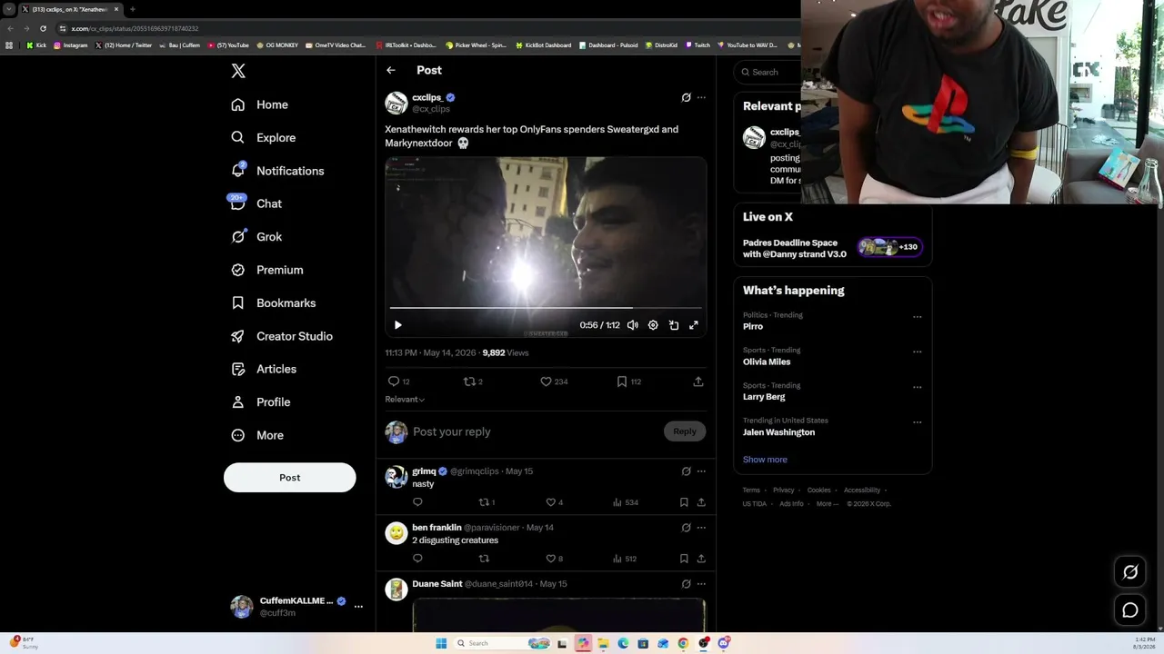View analytics on grimq's reply
This screenshot has height=654, width=1164.
coord(625,502)
